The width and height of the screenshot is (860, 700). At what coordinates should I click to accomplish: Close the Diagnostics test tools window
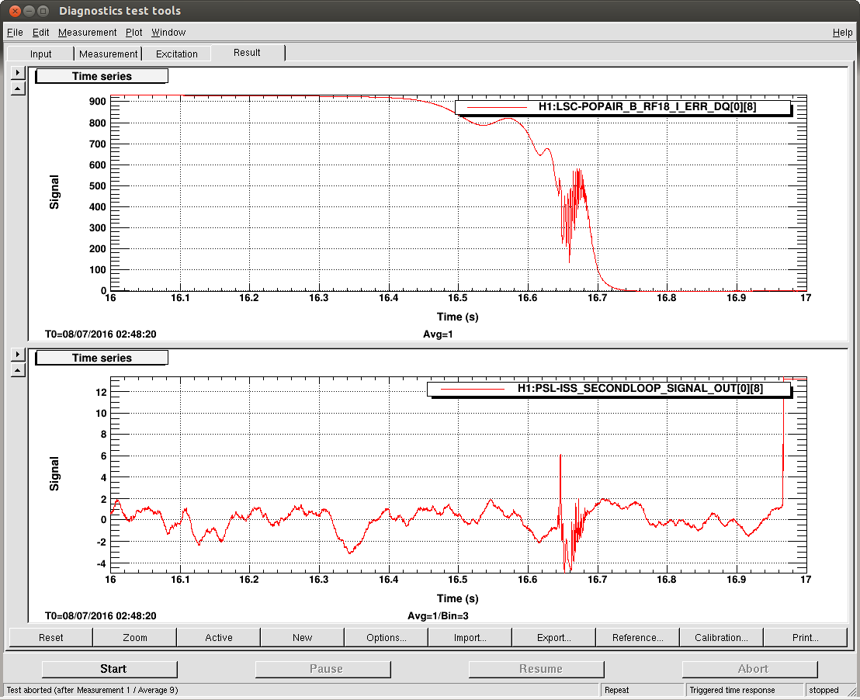[x=15, y=11]
